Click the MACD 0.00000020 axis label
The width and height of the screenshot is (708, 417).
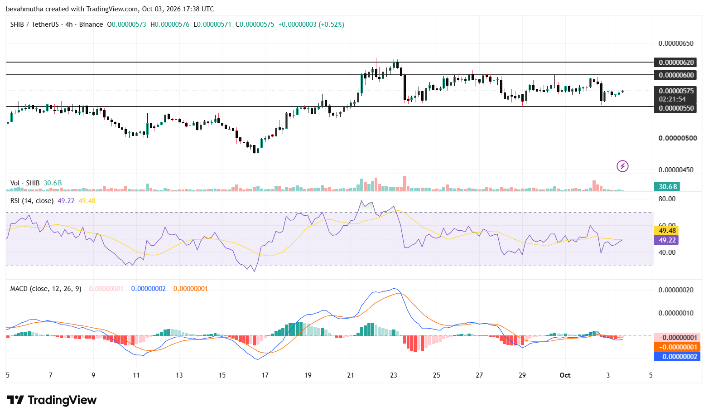(676, 290)
